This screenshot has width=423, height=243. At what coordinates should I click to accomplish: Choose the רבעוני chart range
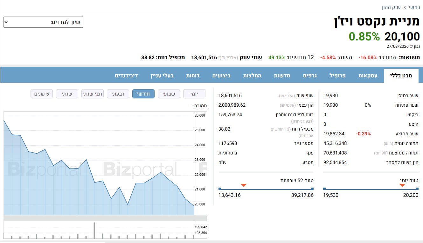[x=118, y=94]
